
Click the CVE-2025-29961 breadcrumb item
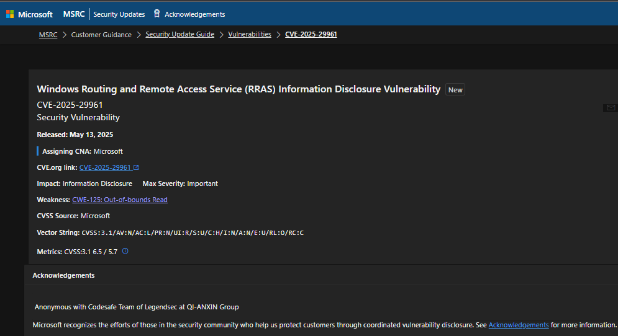tap(311, 35)
